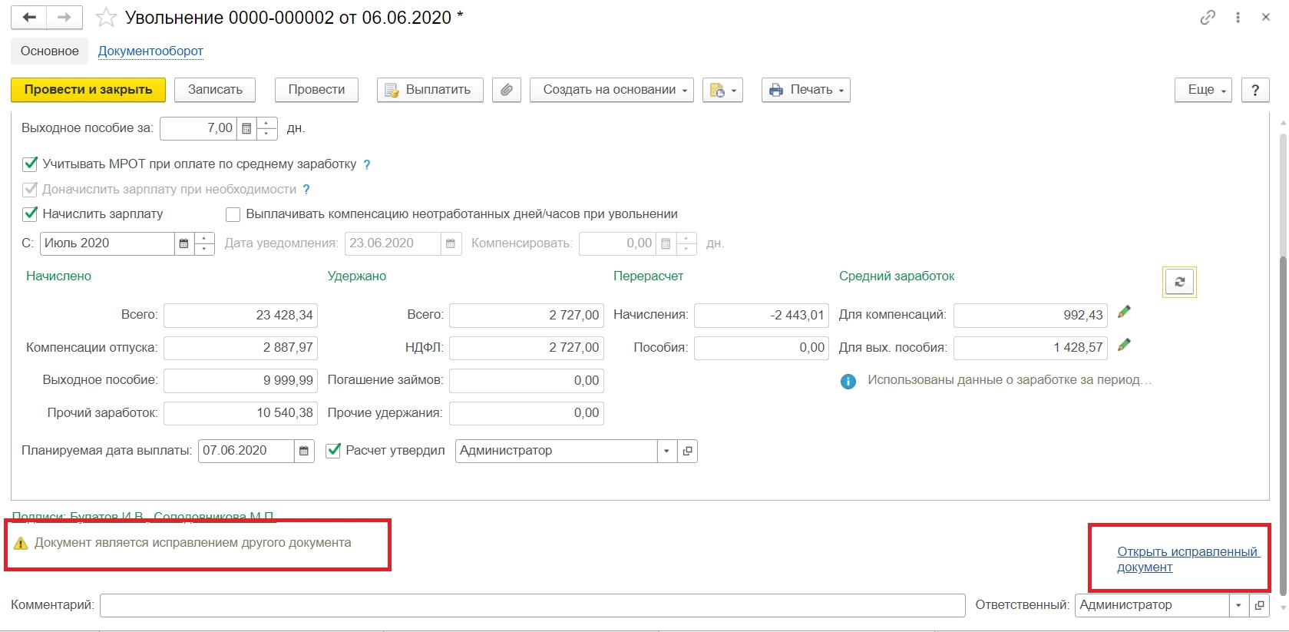Click the 'Провести' button
The height and width of the screenshot is (632, 1289).
pos(316,90)
